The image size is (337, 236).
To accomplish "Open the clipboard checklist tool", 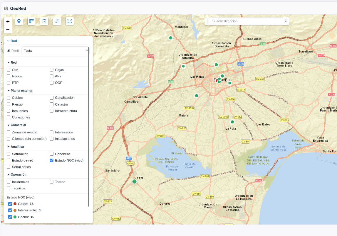I will [44, 21].
